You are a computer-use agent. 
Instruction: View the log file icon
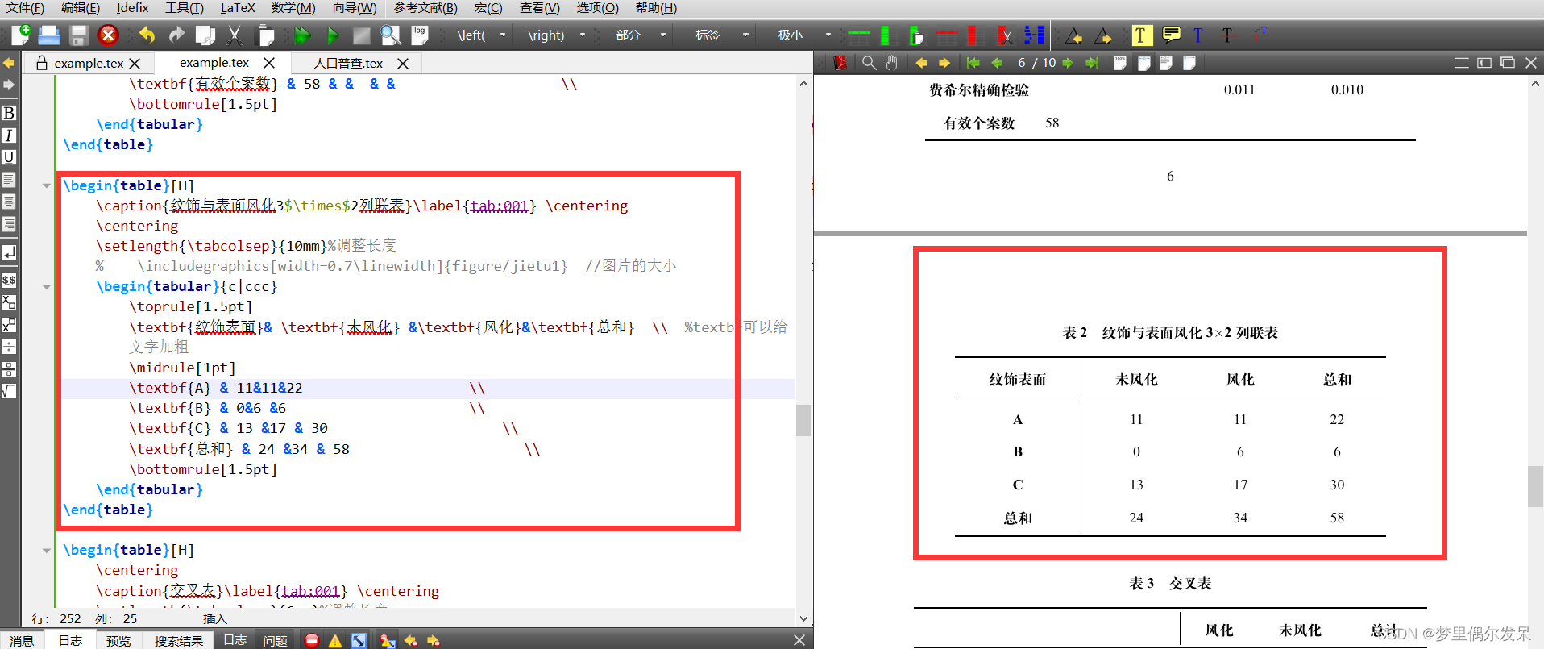(420, 35)
